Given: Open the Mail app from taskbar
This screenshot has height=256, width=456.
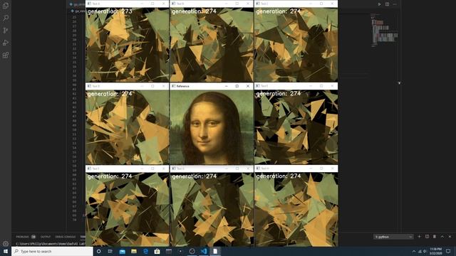Looking at the screenshot, I should [122, 251].
